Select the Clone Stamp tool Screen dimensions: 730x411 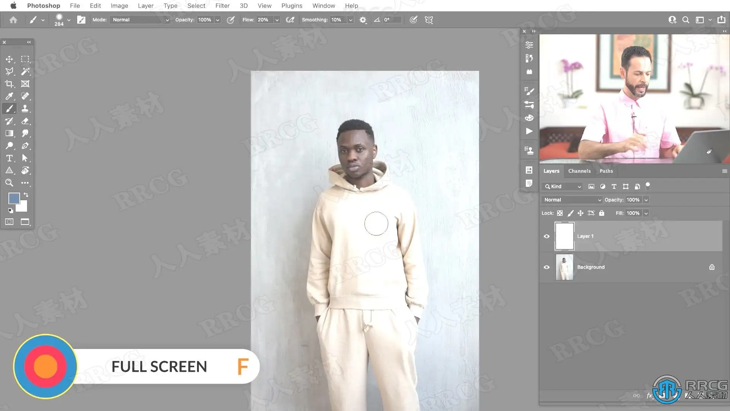pyautogui.click(x=25, y=108)
